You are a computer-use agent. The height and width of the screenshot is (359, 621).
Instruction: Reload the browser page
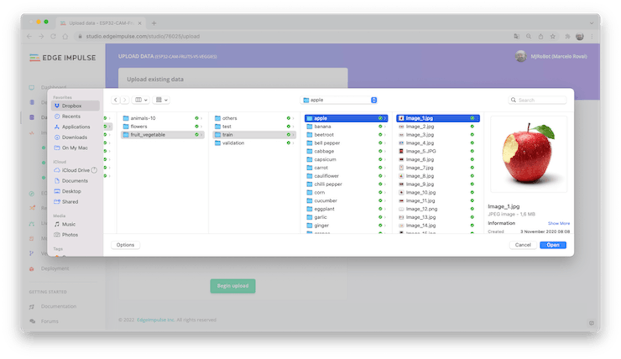point(53,36)
